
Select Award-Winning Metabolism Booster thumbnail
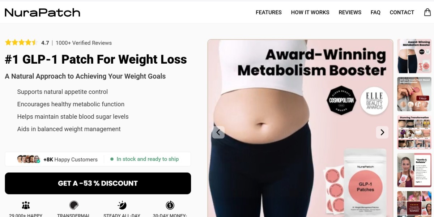point(414,56)
